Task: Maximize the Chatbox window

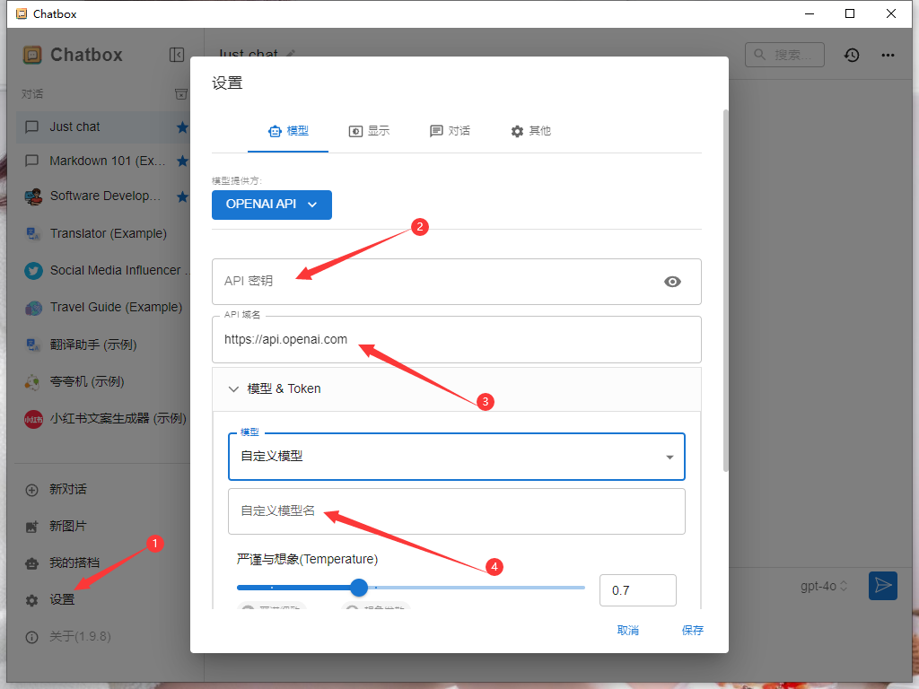Action: (x=850, y=13)
